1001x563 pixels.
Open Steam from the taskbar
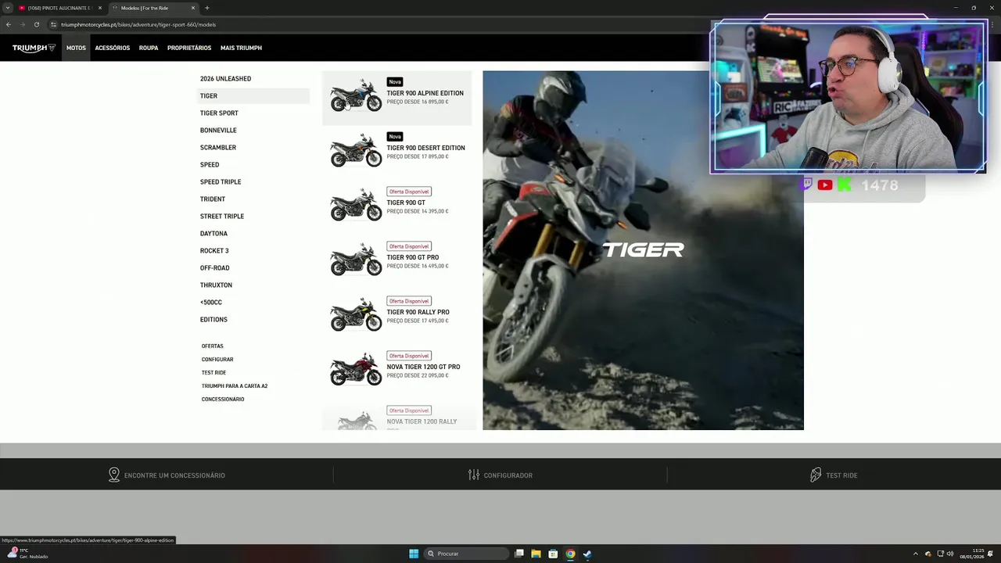587,554
